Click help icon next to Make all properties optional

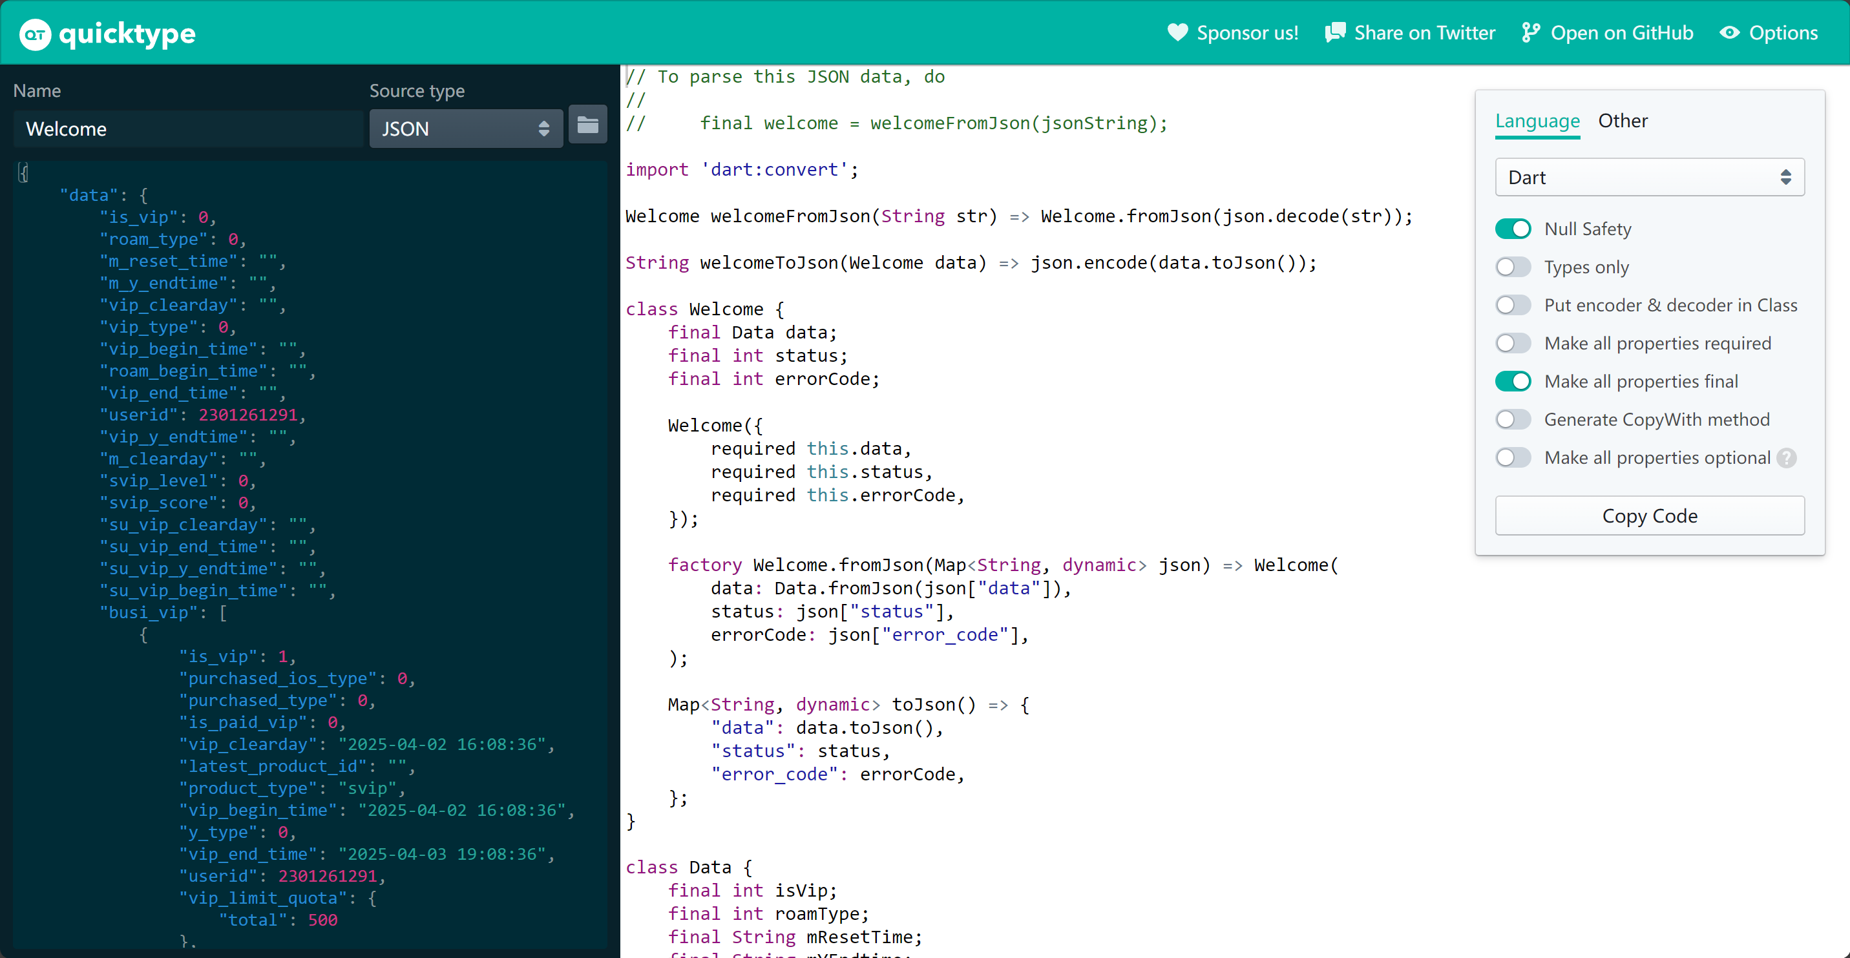coord(1787,457)
